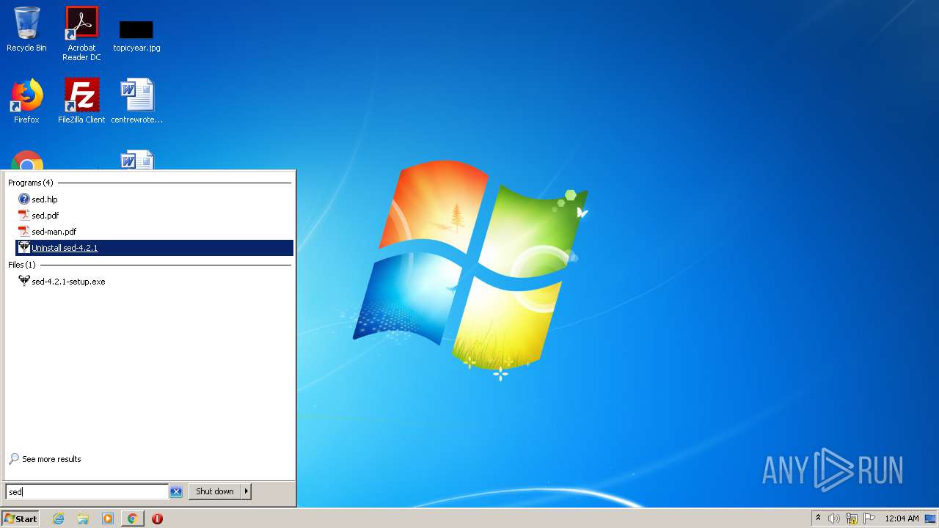The width and height of the screenshot is (939, 528).
Task: Open the network tray icon
Action: click(x=852, y=518)
